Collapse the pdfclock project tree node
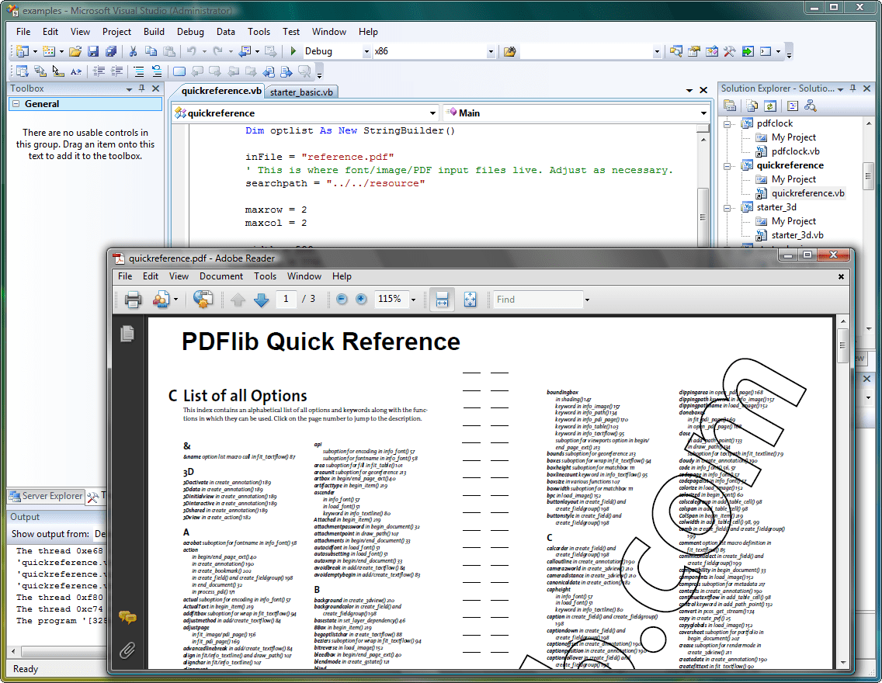 coord(728,123)
